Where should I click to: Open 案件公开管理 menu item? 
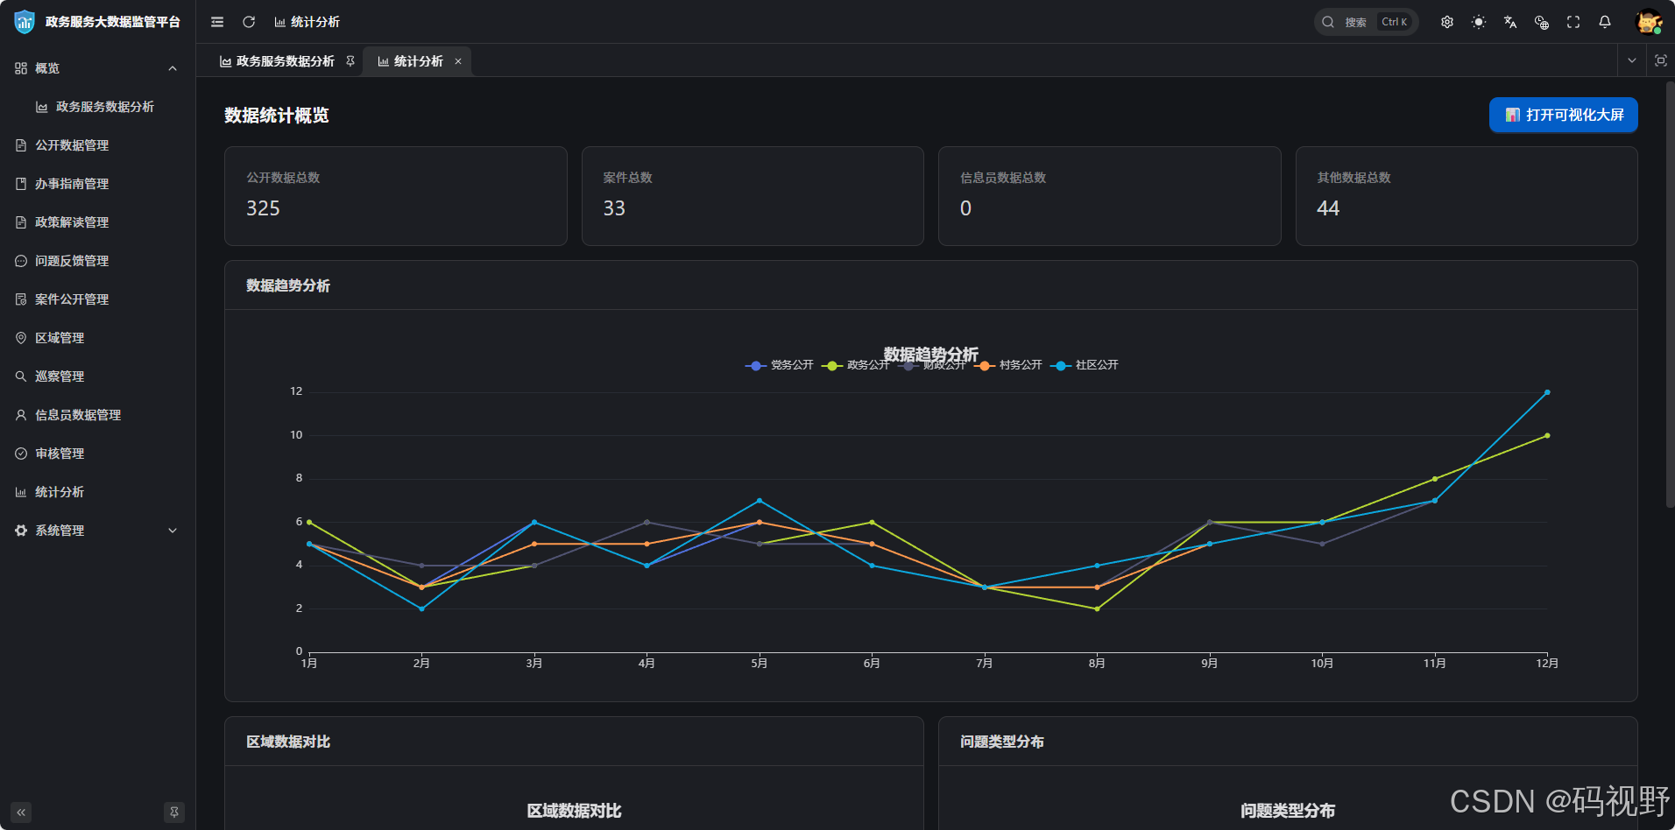(x=97, y=299)
